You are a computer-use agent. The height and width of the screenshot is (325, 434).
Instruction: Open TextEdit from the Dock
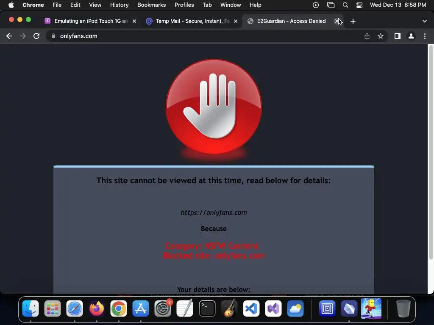point(185,308)
